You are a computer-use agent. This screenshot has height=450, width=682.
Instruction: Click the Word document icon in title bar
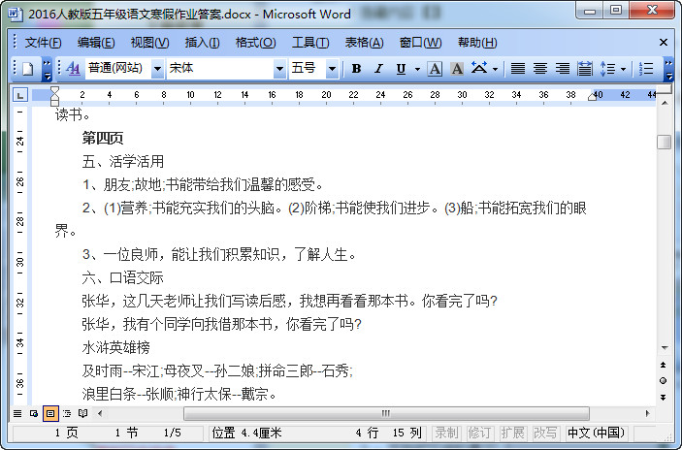16,15
